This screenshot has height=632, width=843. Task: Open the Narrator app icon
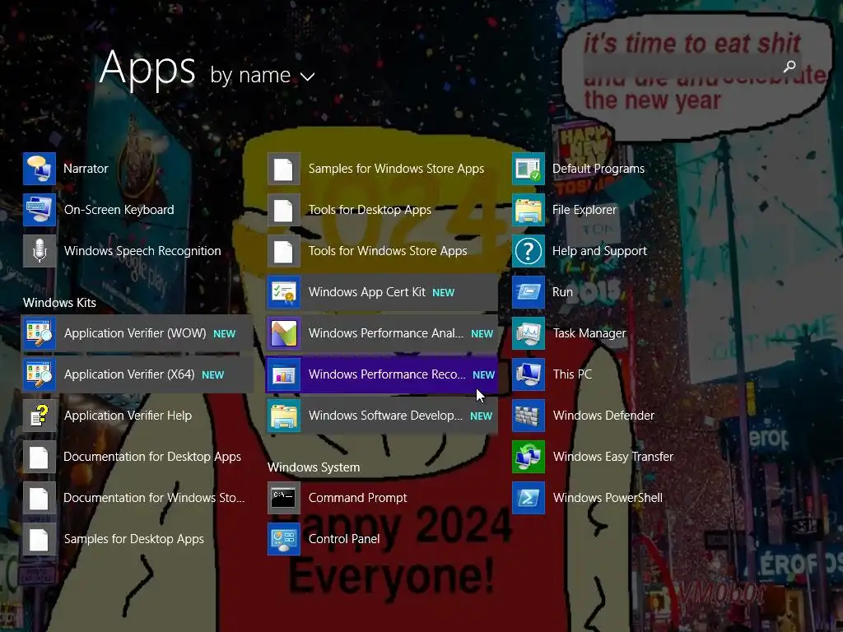click(x=40, y=168)
